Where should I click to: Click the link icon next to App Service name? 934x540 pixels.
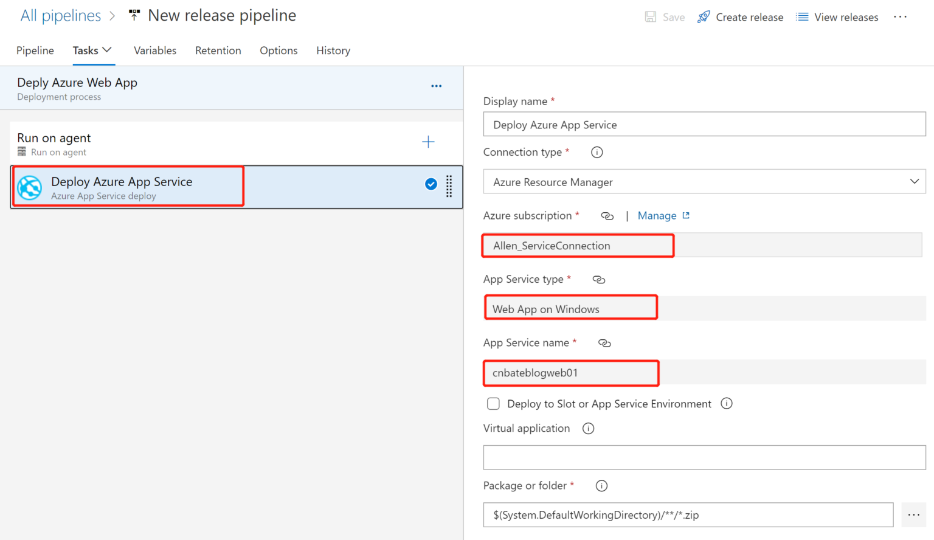pos(604,343)
